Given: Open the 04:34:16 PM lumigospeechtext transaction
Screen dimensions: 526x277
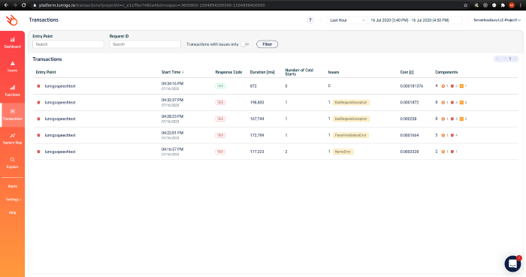Looking at the screenshot, I should [276, 86].
